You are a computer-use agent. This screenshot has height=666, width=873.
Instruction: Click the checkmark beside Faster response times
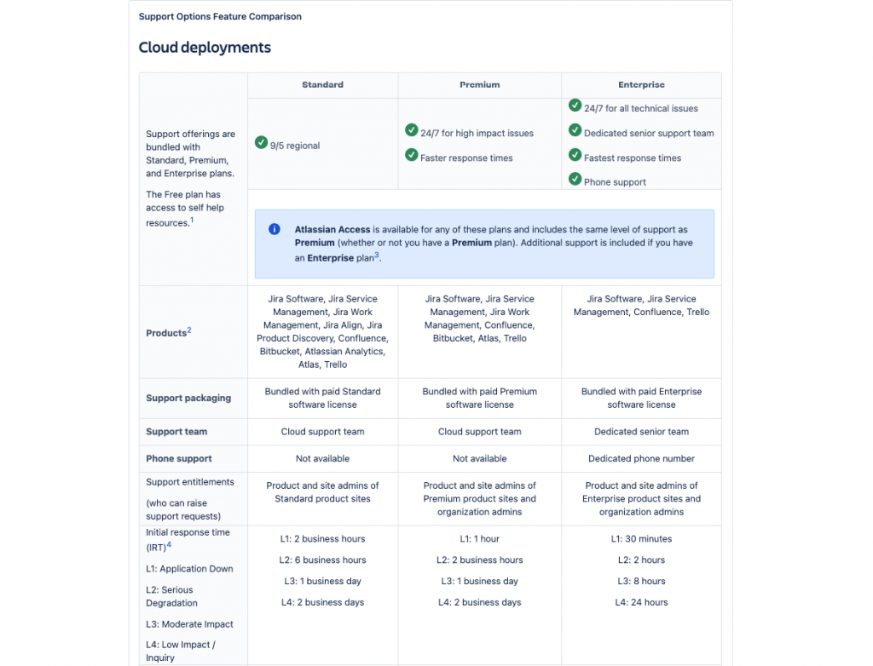pos(411,155)
